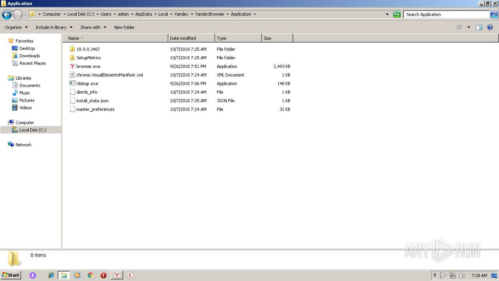Screen dimensions: 499x281
Task: Select Computer in the navigation pane
Action: tap(25, 123)
